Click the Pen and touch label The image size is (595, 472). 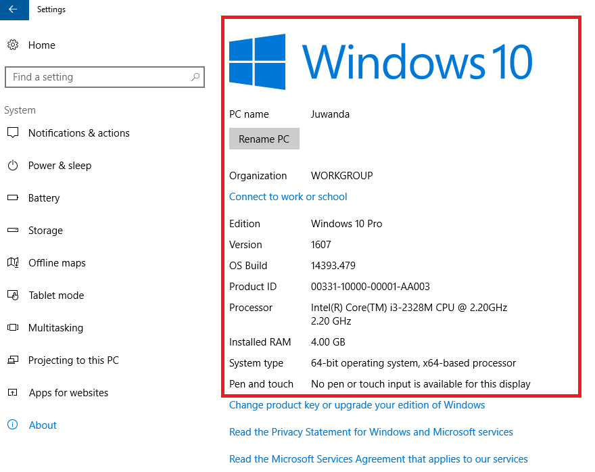pos(261,384)
